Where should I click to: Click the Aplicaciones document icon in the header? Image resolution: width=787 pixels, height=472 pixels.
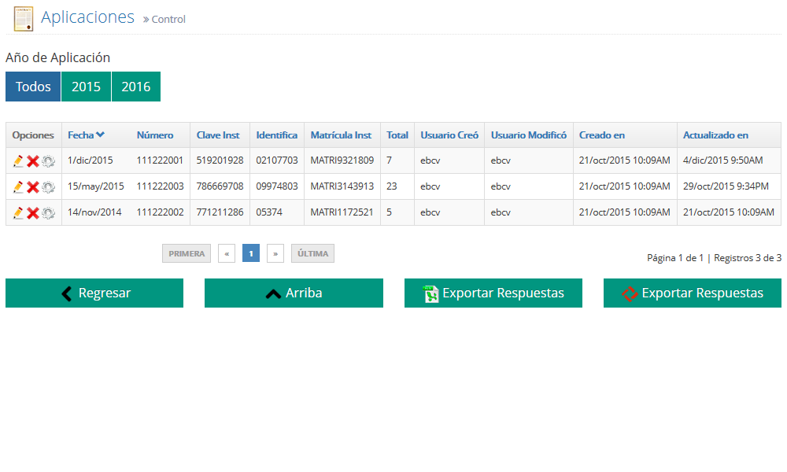point(24,18)
